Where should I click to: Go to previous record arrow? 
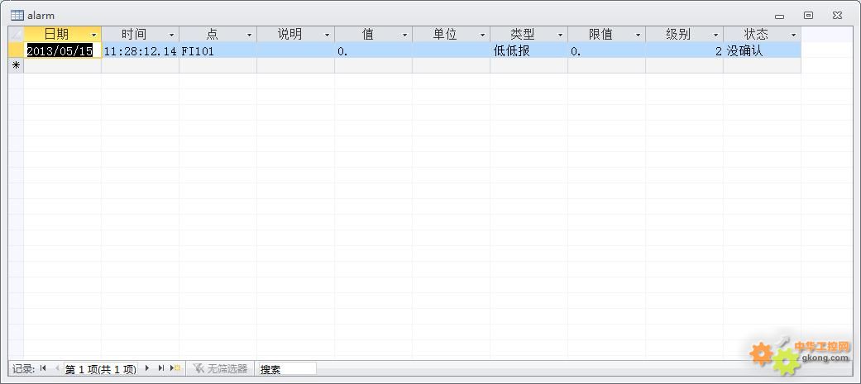[x=56, y=368]
